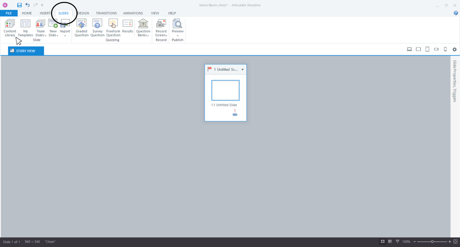The width and height of the screenshot is (460, 247).
Task: Expand the New Slide dropdown arrow
Action: coord(57,35)
